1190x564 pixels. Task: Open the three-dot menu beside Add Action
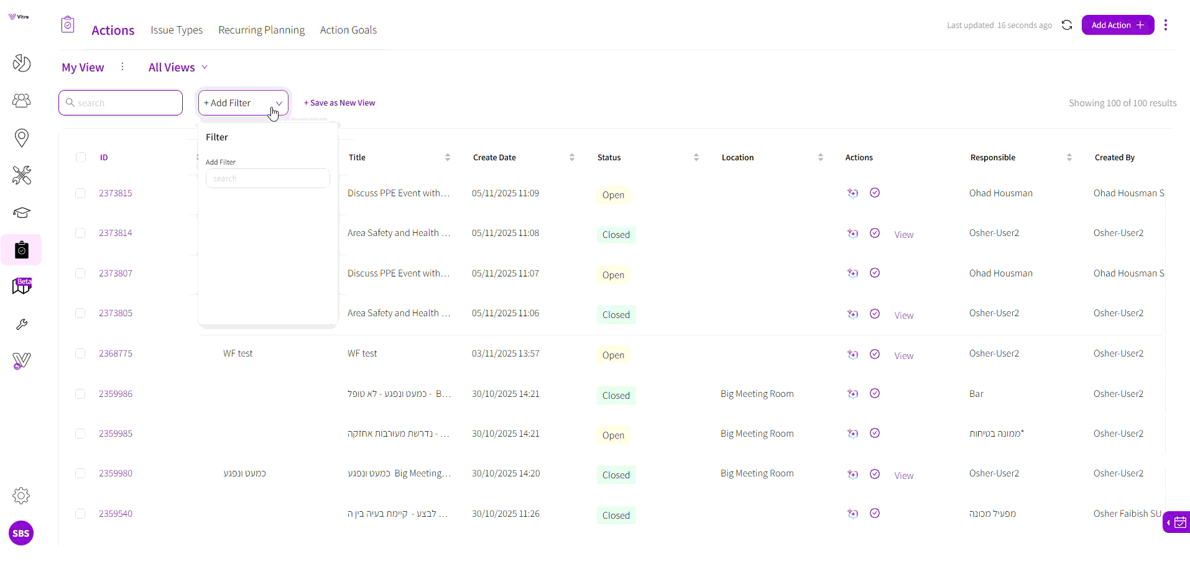pos(1166,25)
